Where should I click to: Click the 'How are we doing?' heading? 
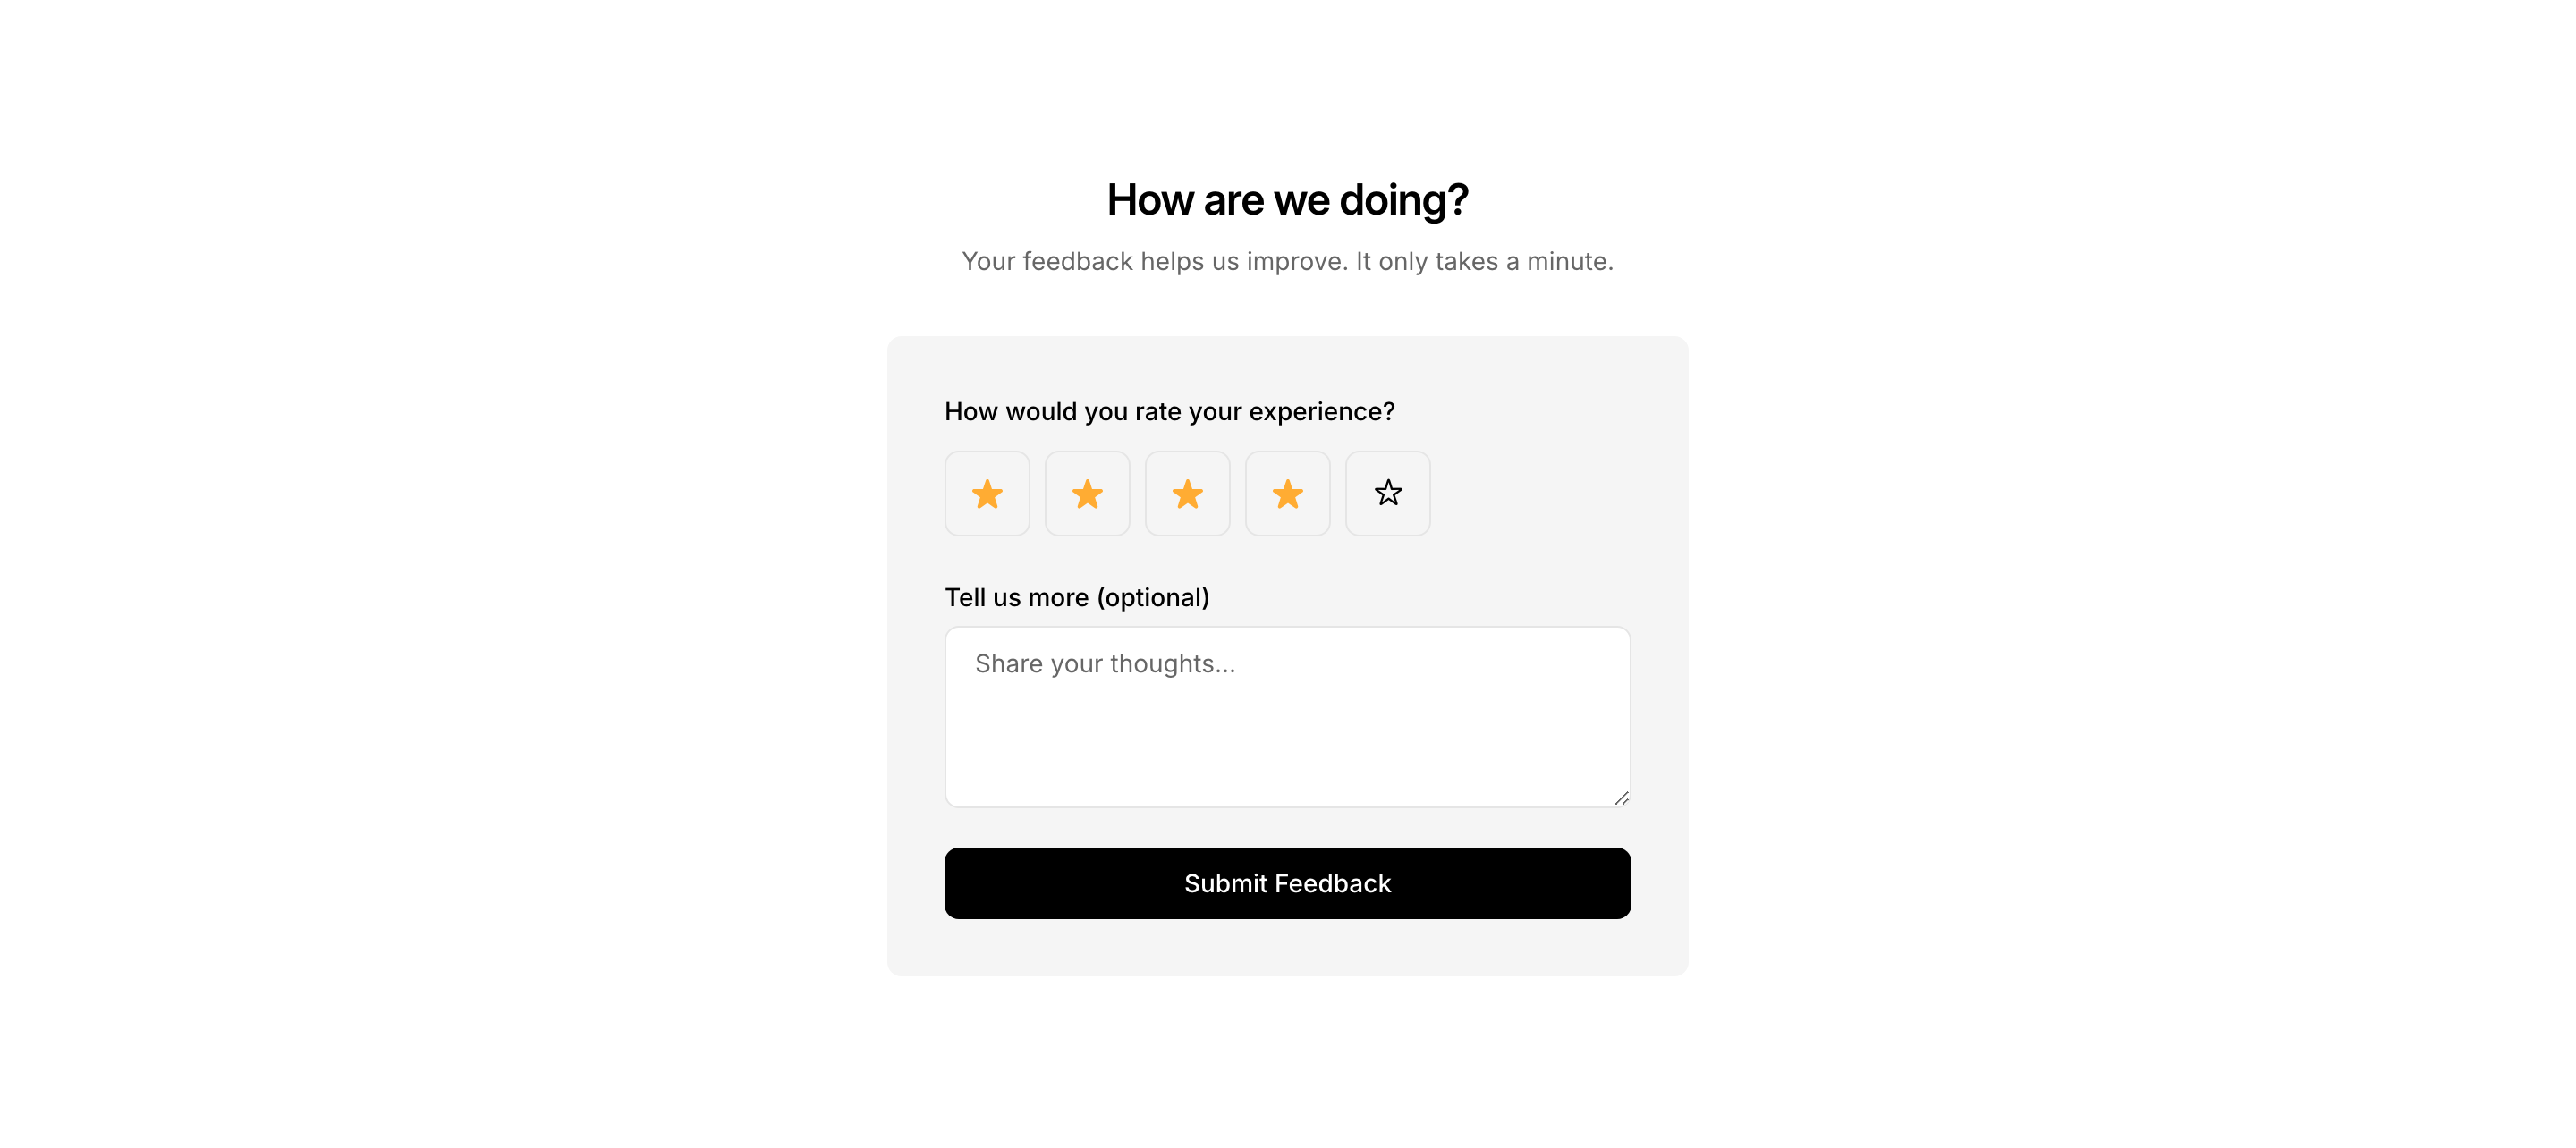1287,200
